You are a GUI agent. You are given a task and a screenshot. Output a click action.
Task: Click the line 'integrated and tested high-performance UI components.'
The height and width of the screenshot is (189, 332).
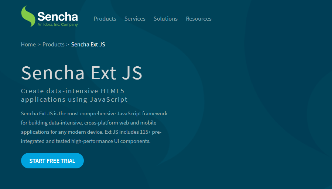pos(86,141)
